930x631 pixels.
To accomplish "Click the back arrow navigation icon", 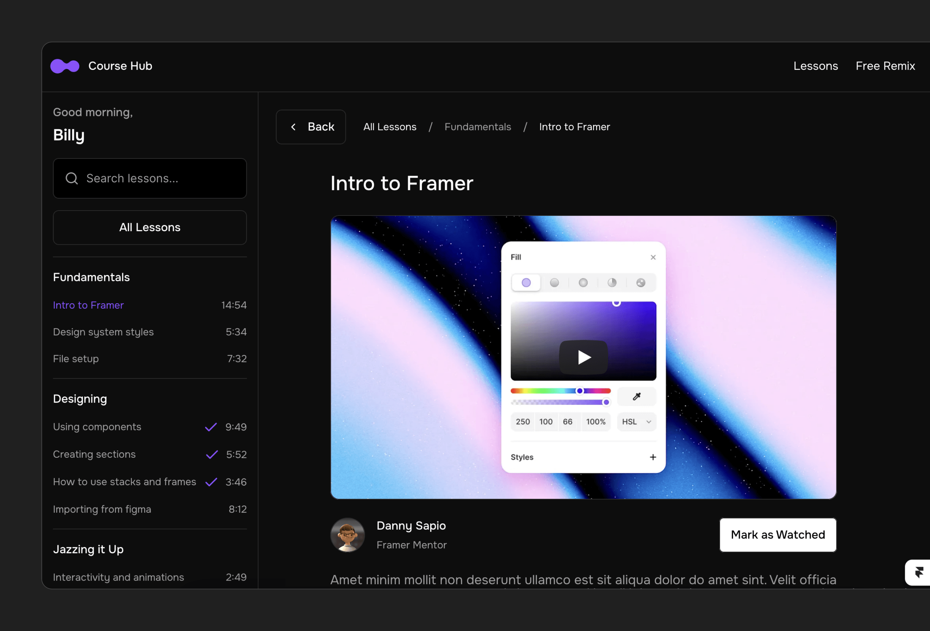I will click(x=294, y=127).
